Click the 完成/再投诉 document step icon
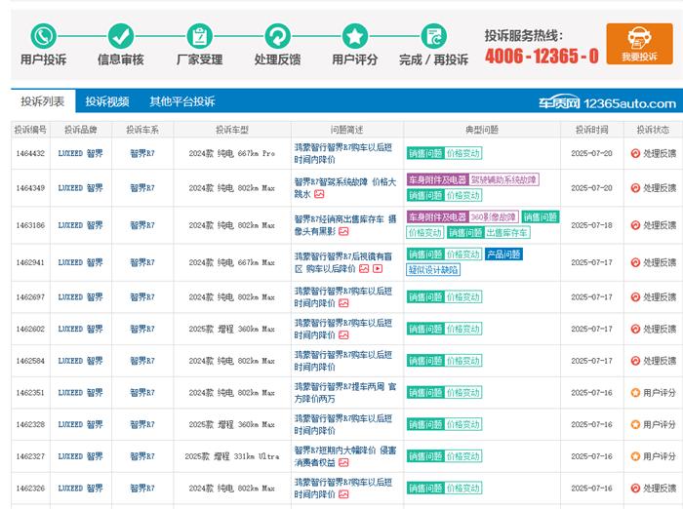 tap(433, 36)
